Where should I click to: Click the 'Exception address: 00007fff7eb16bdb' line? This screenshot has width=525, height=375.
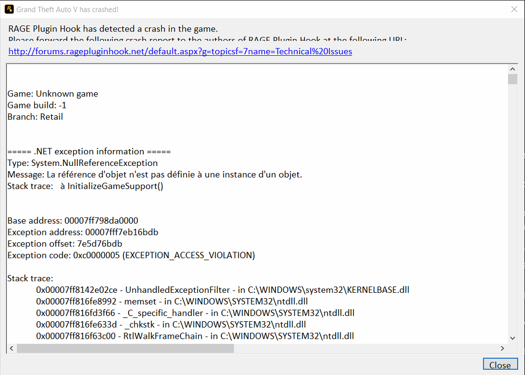pos(83,232)
